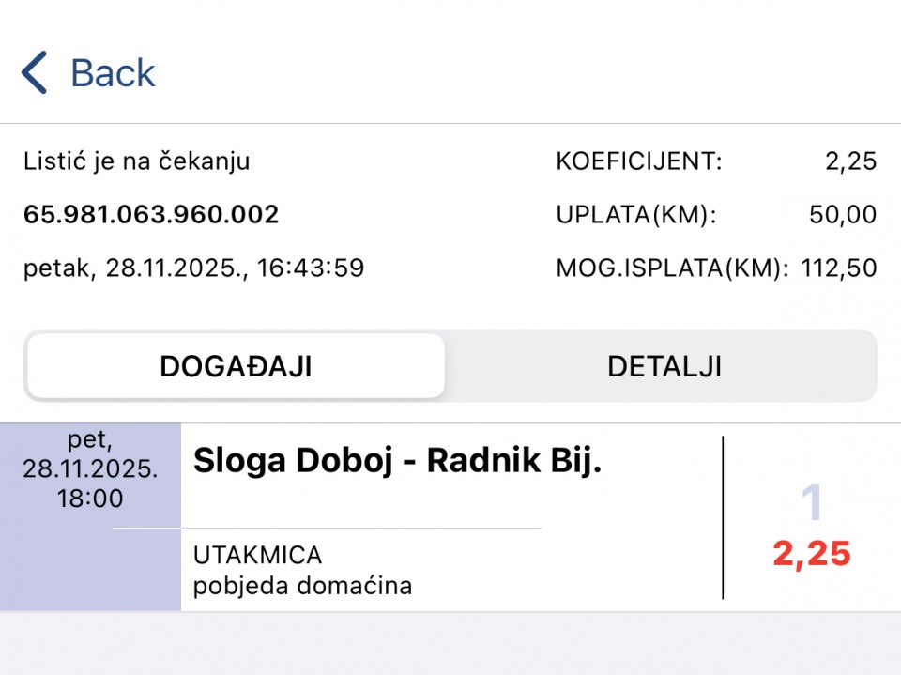The image size is (901, 675).
Task: Click the UPLATA(KM) label
Action: 636,215
